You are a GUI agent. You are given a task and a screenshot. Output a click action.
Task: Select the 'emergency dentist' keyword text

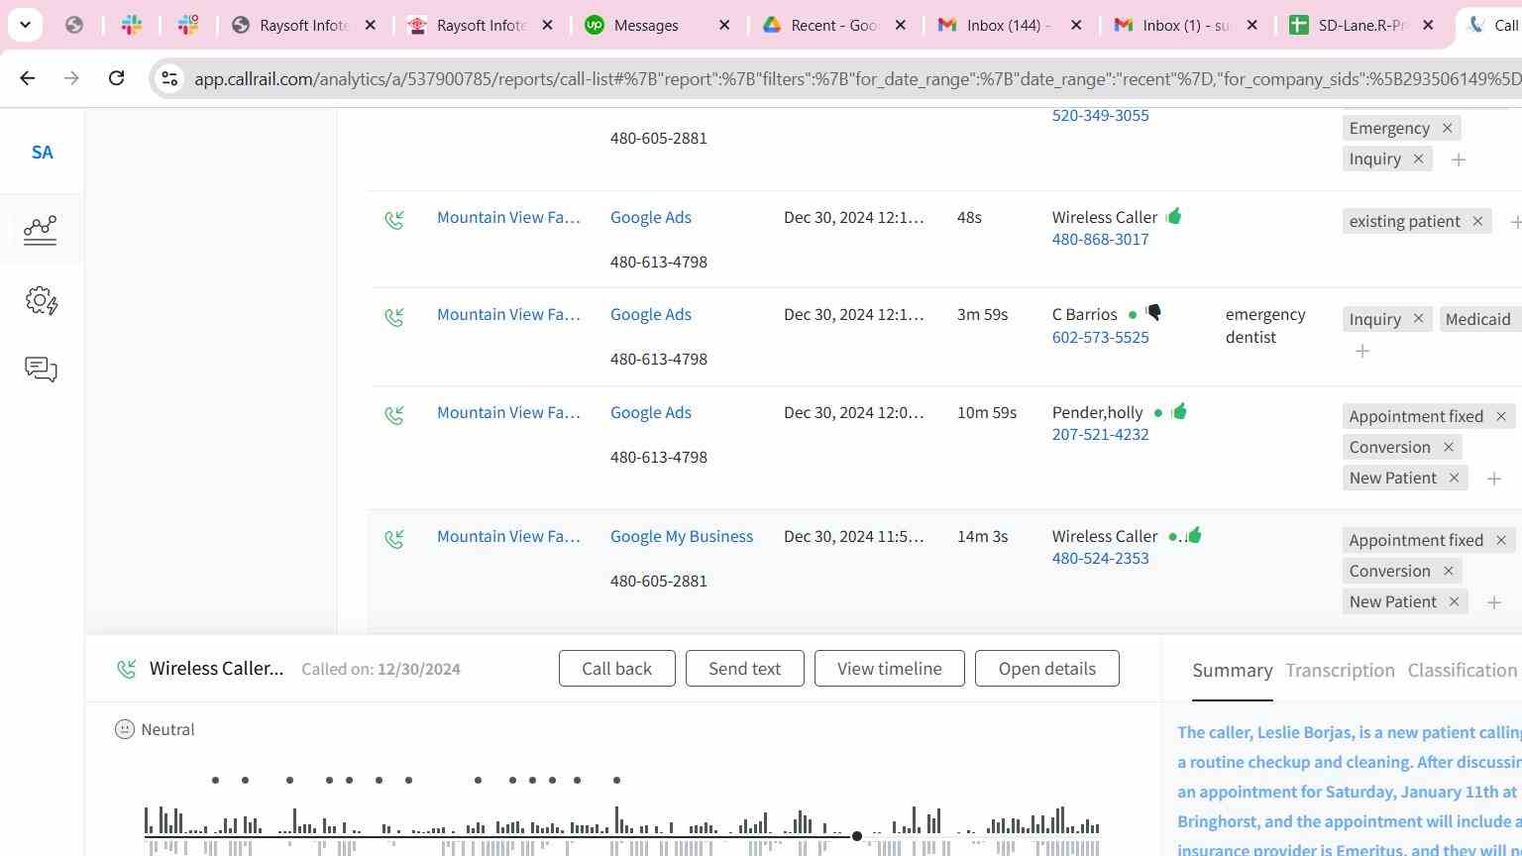point(1265,326)
